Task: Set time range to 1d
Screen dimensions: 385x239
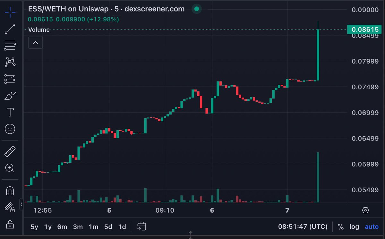Action: 122,227
